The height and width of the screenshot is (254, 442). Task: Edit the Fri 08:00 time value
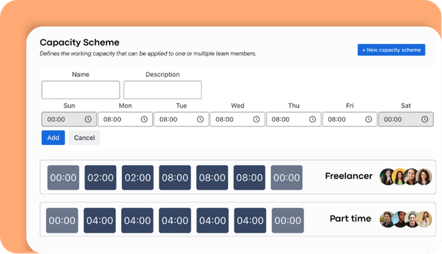click(337, 119)
